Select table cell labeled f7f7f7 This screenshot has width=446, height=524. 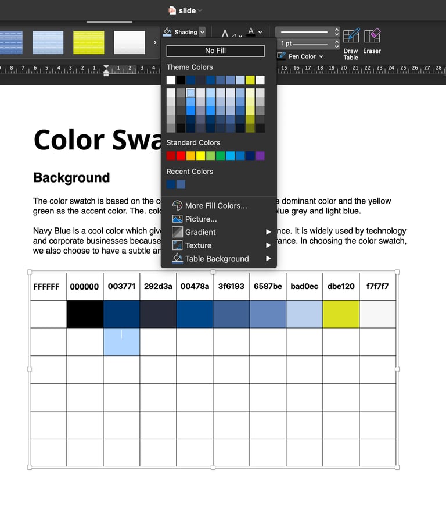(x=377, y=287)
